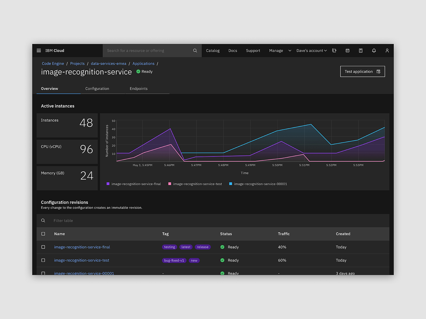Viewport: 426px width, 319px height.
Task: Check the image-recognition-service-final row checkbox
Action: click(43, 247)
